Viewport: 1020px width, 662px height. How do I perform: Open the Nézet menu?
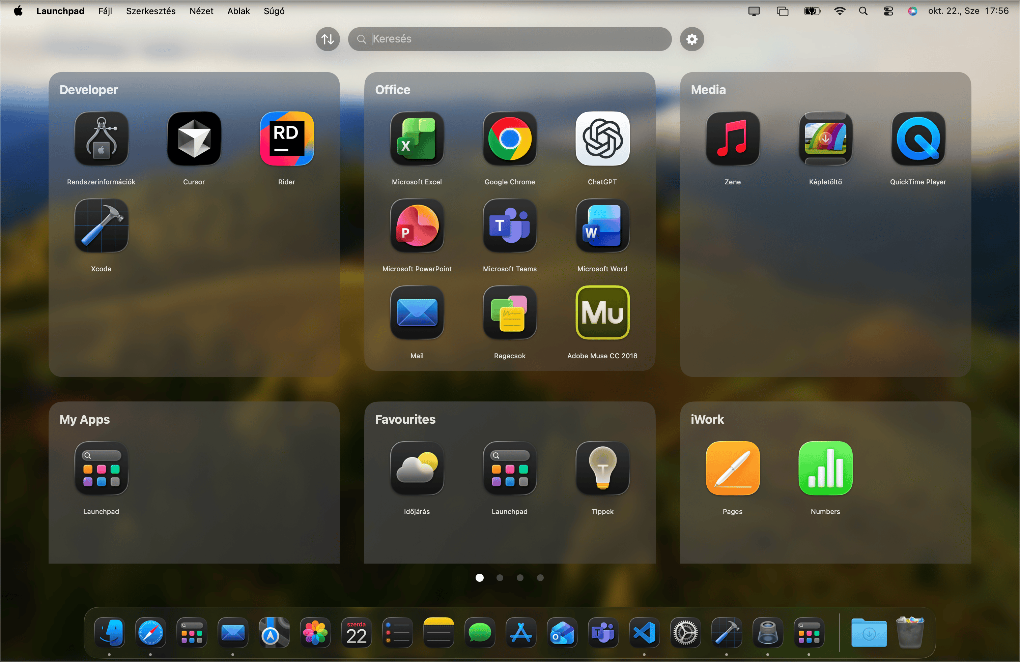coord(201,11)
